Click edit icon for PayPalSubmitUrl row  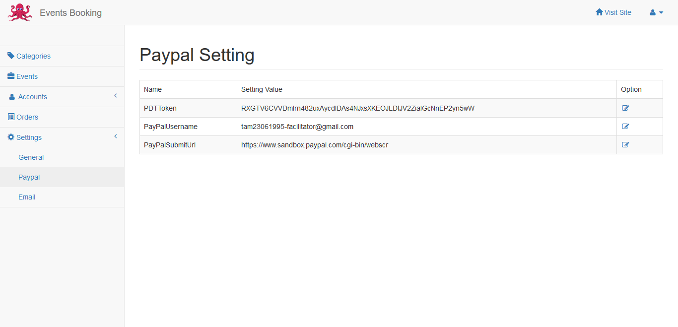(625, 145)
